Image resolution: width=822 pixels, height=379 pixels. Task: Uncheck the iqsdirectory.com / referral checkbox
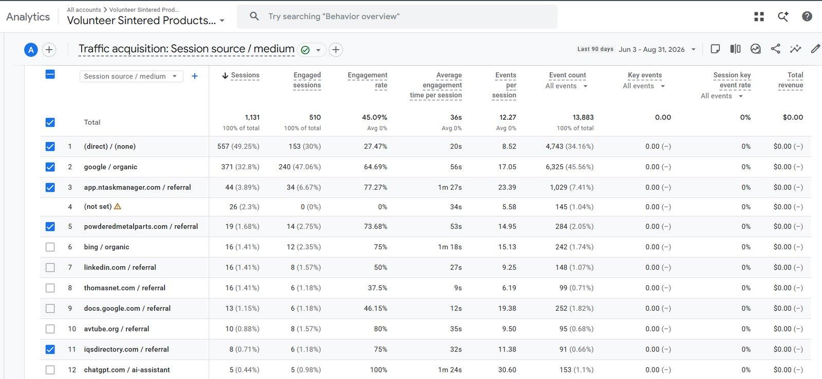point(50,349)
